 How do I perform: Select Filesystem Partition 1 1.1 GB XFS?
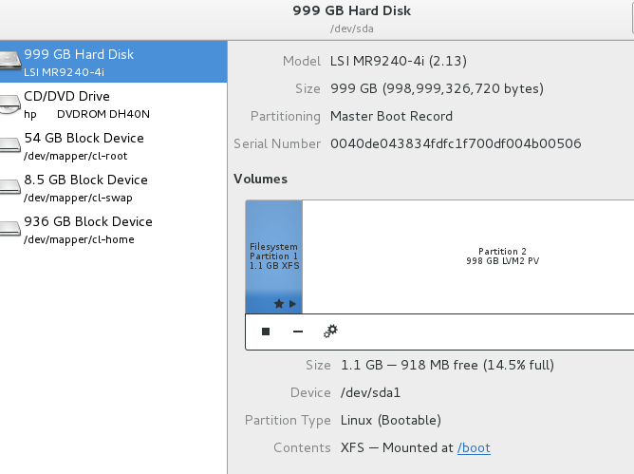coord(273,256)
